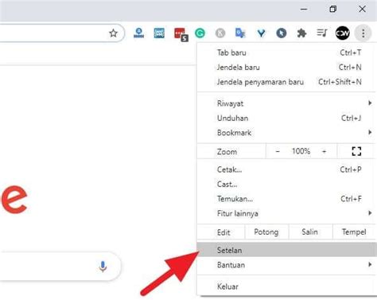Click the blue V extension icon

pos(261,33)
